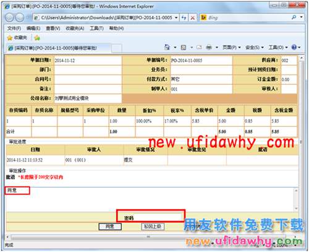Click the 驳回上级 reject button
The height and width of the screenshot is (252, 309).
point(153,227)
